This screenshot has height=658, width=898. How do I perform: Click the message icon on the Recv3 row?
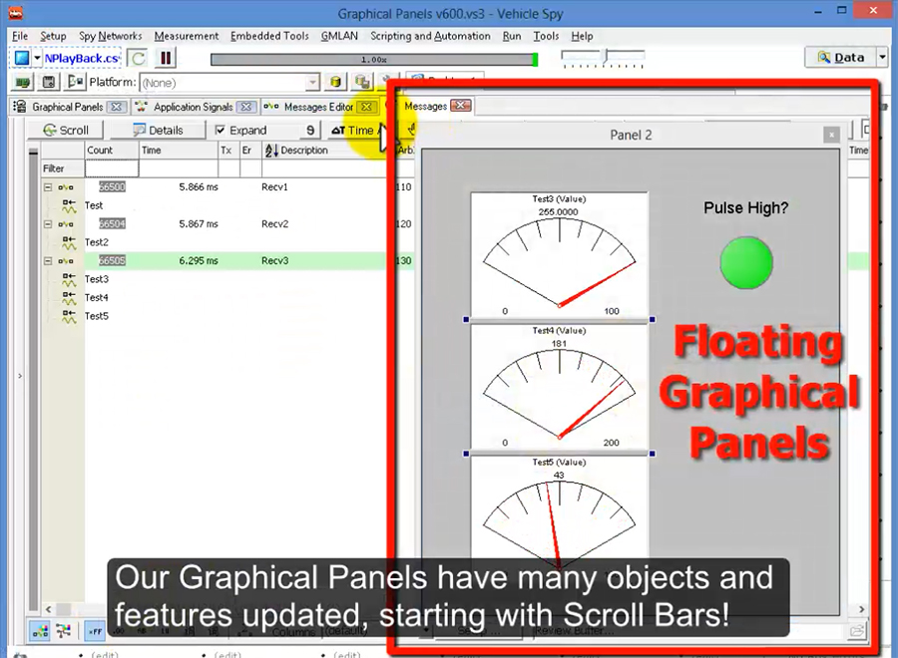(65, 261)
